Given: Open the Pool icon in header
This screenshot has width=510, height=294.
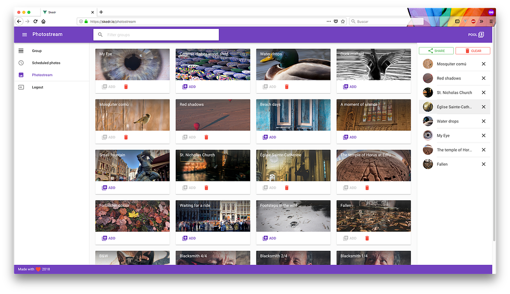Looking at the screenshot, I should pyautogui.click(x=482, y=34).
